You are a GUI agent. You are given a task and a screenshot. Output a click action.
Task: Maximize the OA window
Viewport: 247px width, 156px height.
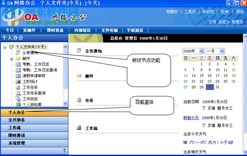coord(237,3)
